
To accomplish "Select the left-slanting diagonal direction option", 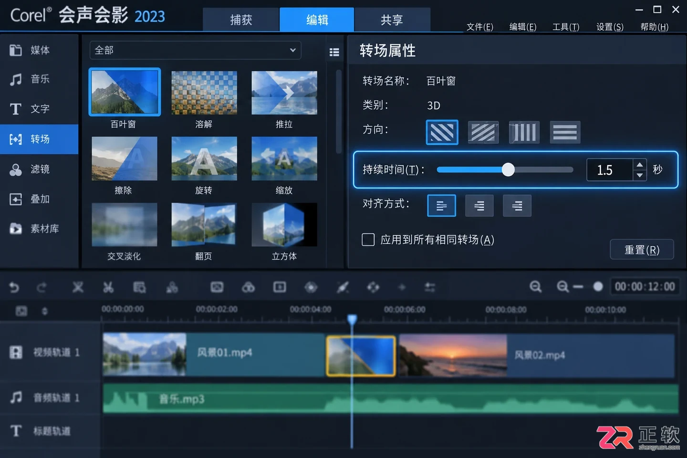I will [442, 132].
